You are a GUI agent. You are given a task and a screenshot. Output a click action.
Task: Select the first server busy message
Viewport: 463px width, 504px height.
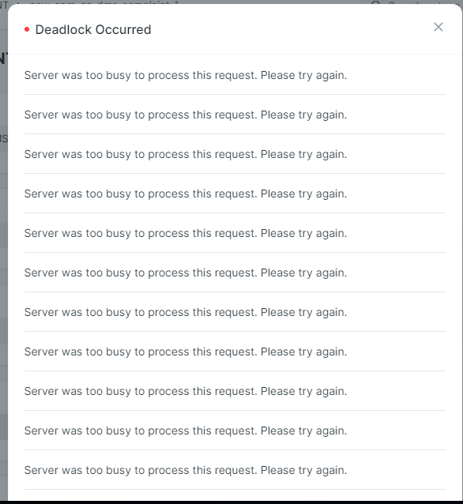pos(186,75)
